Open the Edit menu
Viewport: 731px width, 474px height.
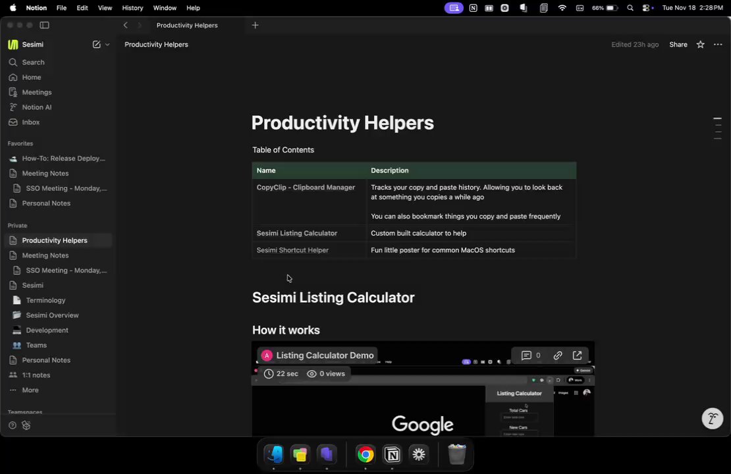click(82, 8)
